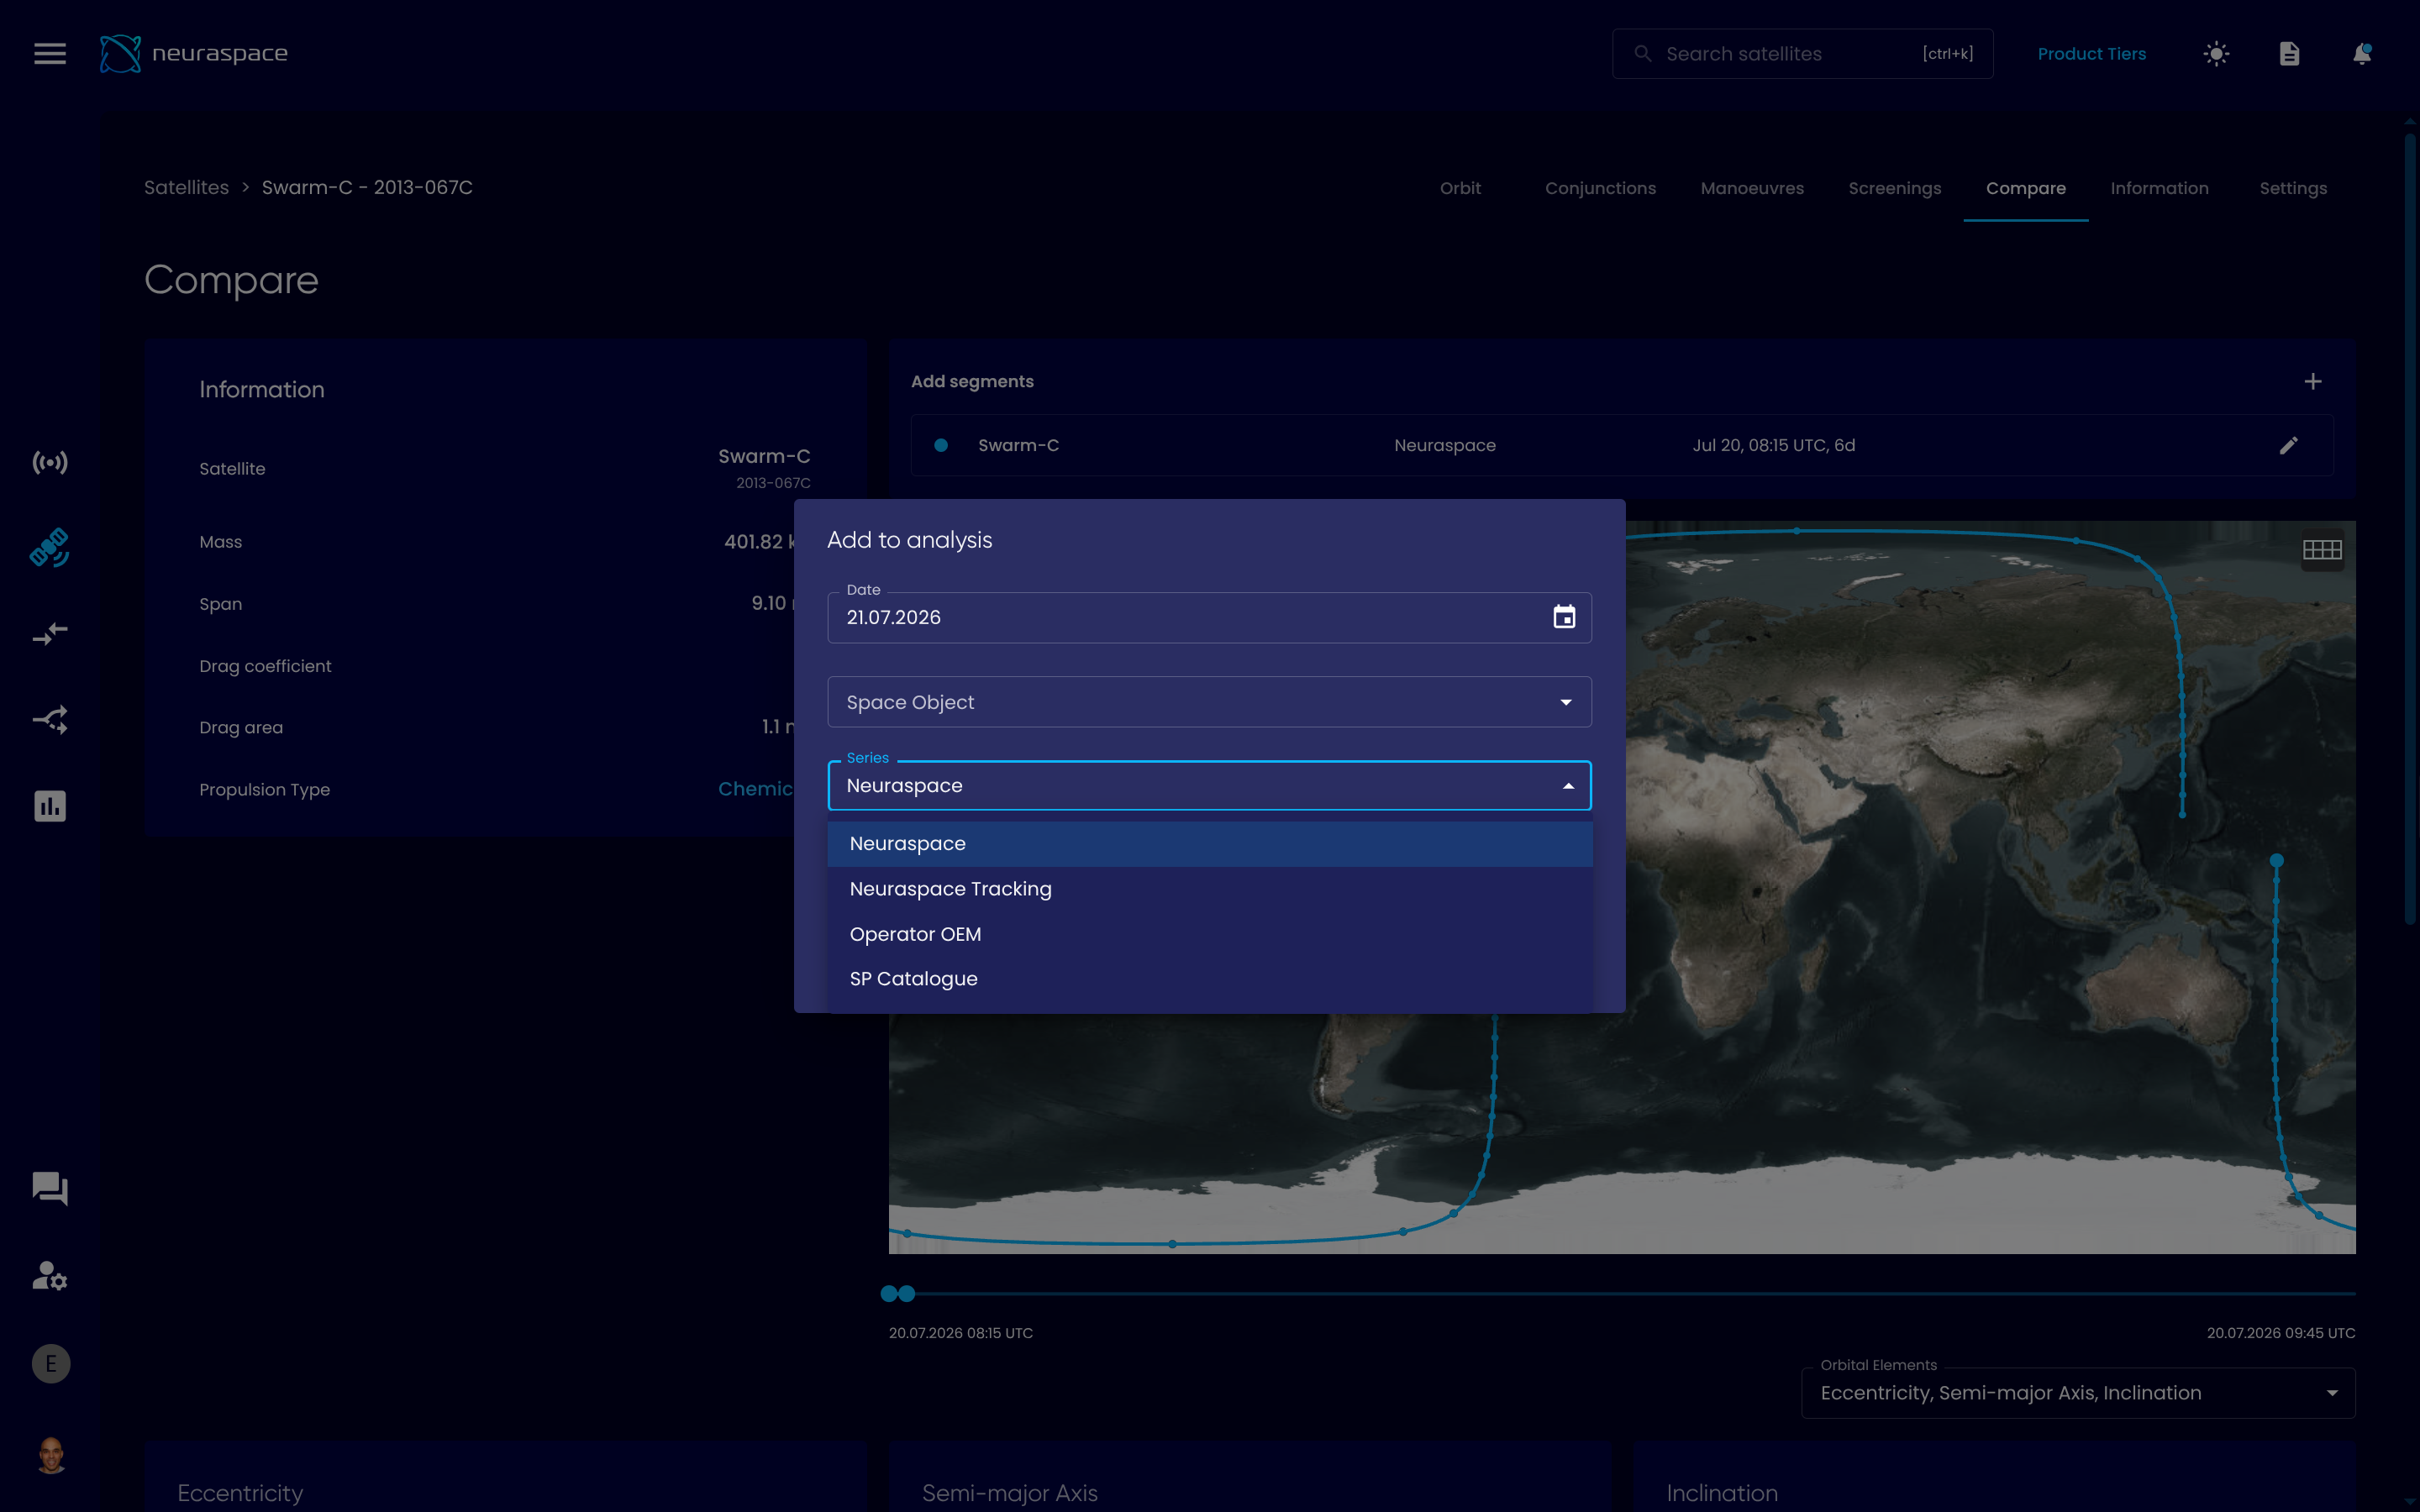Image resolution: width=2420 pixels, height=1512 pixels.
Task: Switch to the Screenings tab
Action: click(1894, 188)
